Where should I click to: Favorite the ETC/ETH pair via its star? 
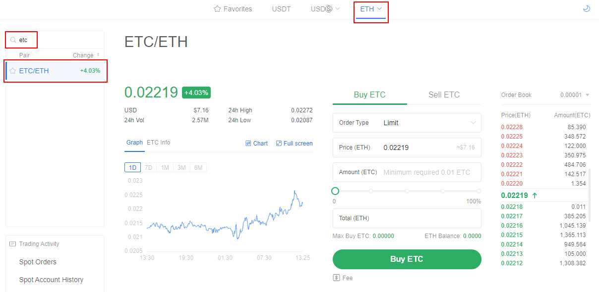point(12,70)
